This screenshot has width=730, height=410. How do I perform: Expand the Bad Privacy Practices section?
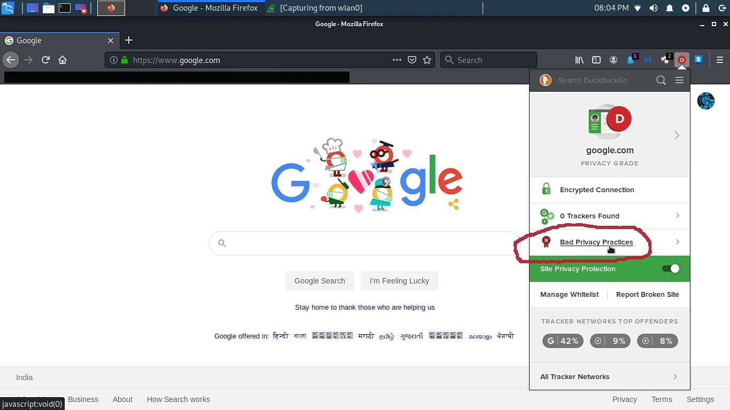pos(596,242)
